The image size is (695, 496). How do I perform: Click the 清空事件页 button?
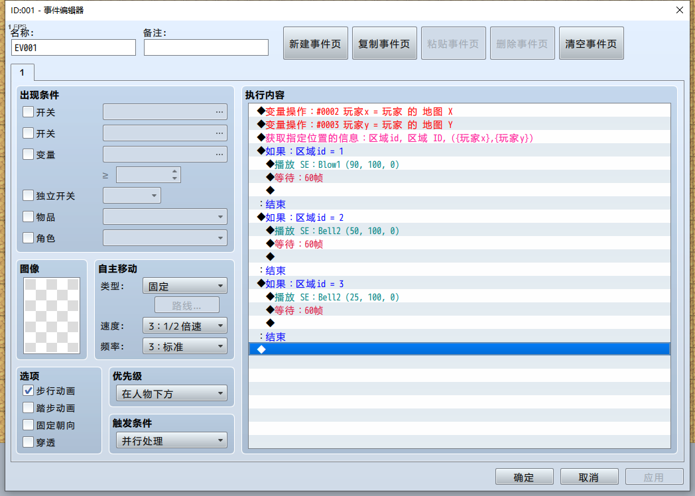pyautogui.click(x=592, y=44)
